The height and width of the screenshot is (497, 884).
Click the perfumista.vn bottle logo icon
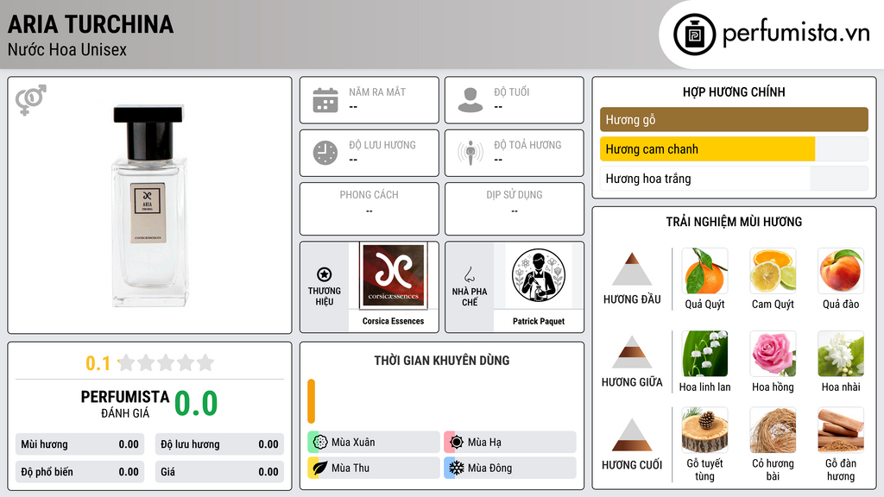click(x=694, y=35)
